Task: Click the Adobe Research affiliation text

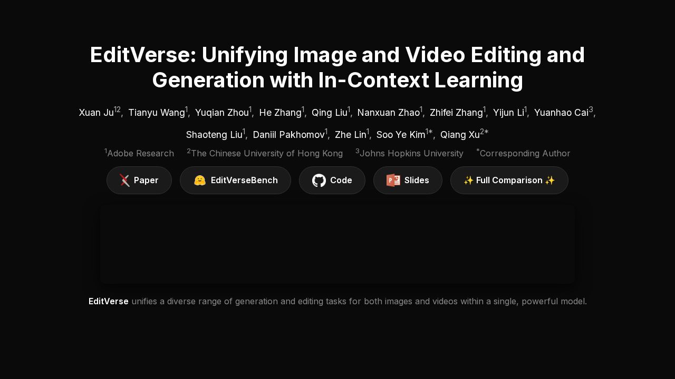Action: (140, 153)
